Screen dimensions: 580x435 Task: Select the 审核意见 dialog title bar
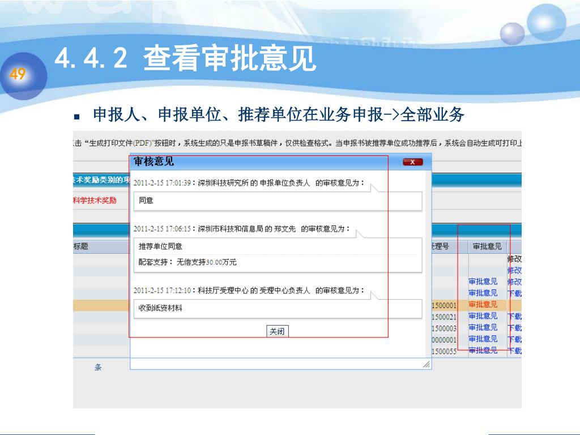(281, 162)
